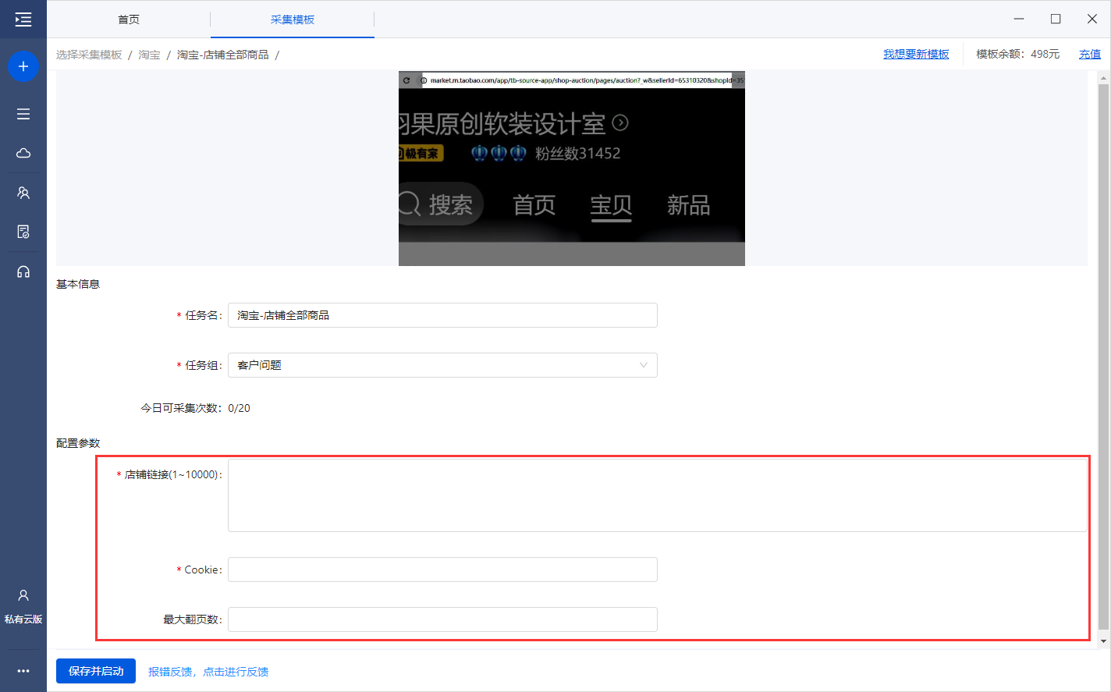Image resolution: width=1111 pixels, height=692 pixels.
Task: Go to 淘宝 breadcrumb
Action: click(149, 55)
